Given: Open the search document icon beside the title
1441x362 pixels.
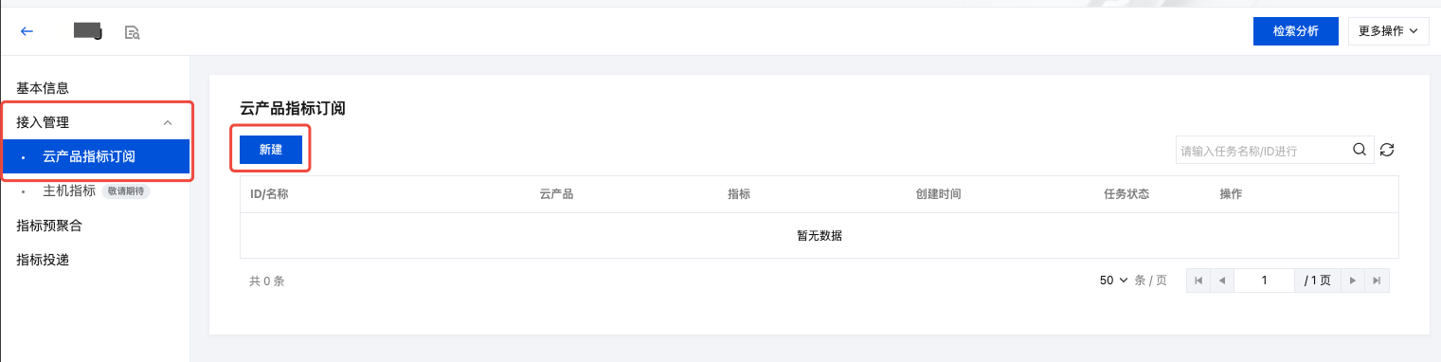Looking at the screenshot, I should [x=133, y=32].
